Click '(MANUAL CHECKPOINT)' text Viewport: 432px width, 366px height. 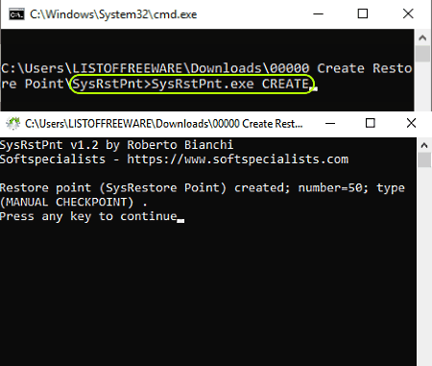(x=66, y=203)
